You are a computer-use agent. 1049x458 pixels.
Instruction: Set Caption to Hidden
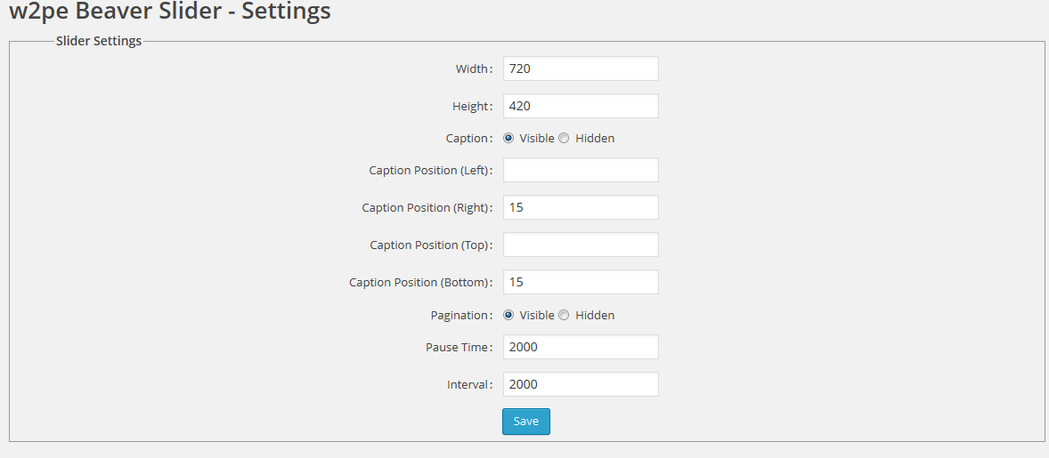(x=564, y=139)
